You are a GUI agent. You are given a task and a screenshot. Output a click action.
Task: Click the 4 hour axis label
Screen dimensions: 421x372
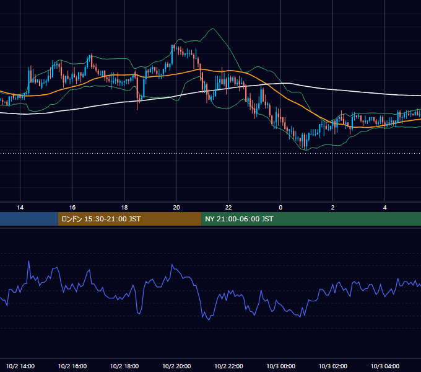click(x=384, y=208)
